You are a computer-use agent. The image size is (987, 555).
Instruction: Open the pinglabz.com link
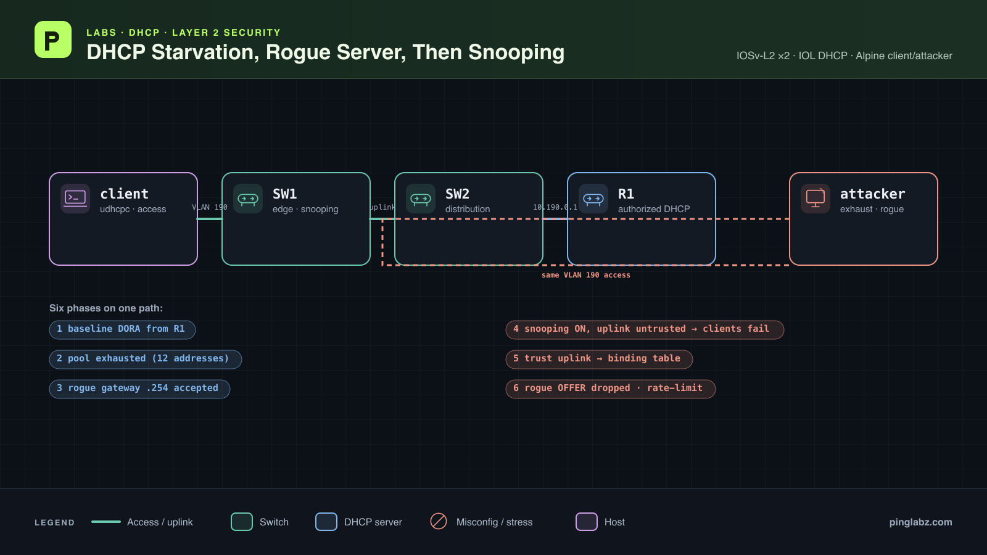(x=920, y=522)
